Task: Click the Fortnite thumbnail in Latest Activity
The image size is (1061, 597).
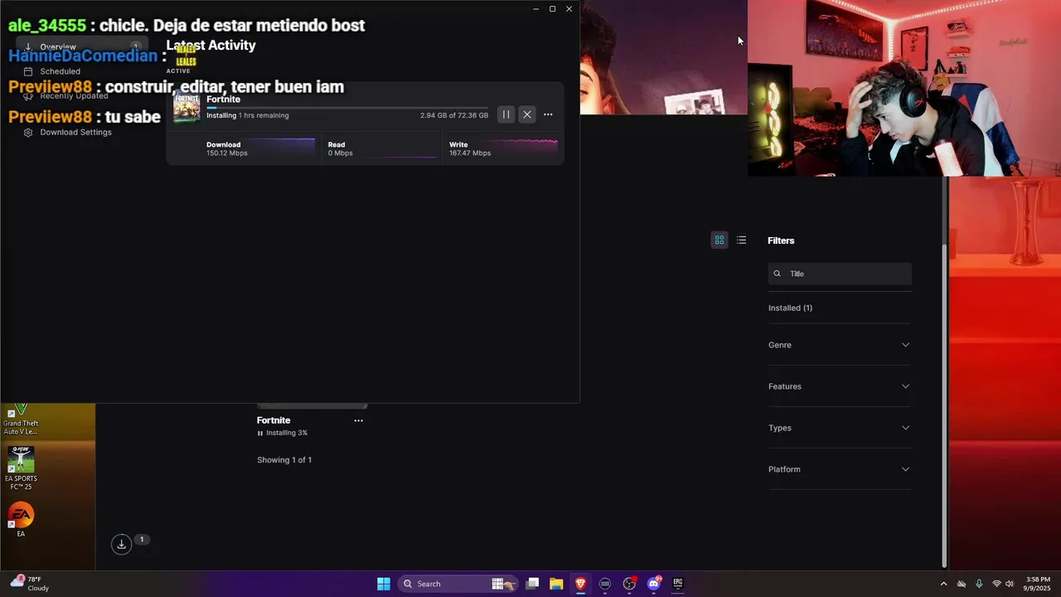Action: tap(187, 108)
